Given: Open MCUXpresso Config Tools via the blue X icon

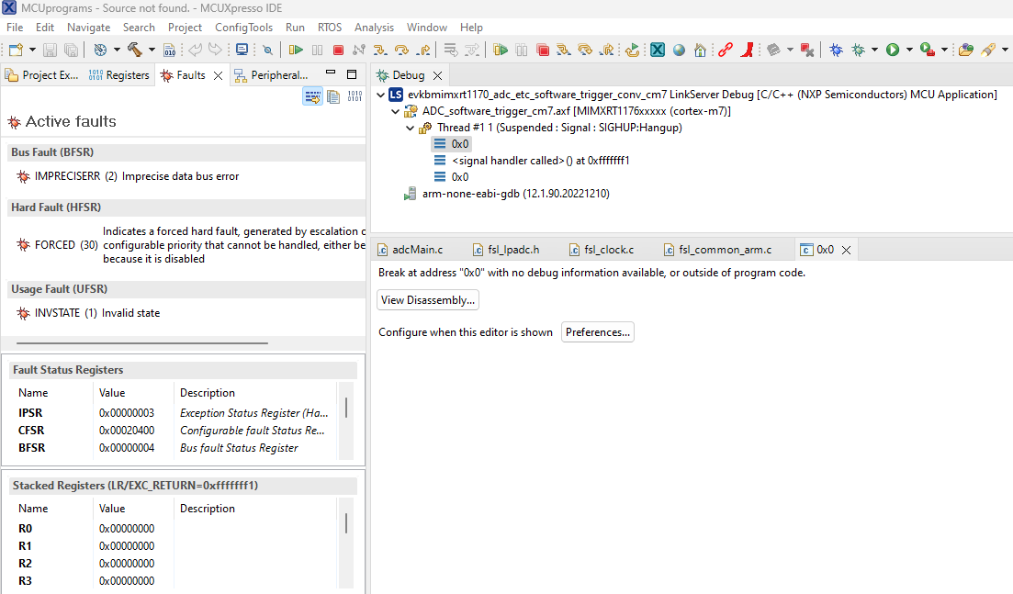Looking at the screenshot, I should point(657,50).
